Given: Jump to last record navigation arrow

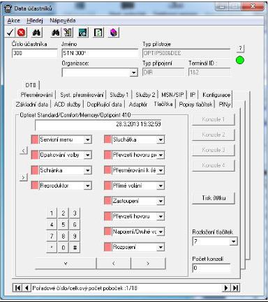Looking at the screenshot, I should [235, 288].
